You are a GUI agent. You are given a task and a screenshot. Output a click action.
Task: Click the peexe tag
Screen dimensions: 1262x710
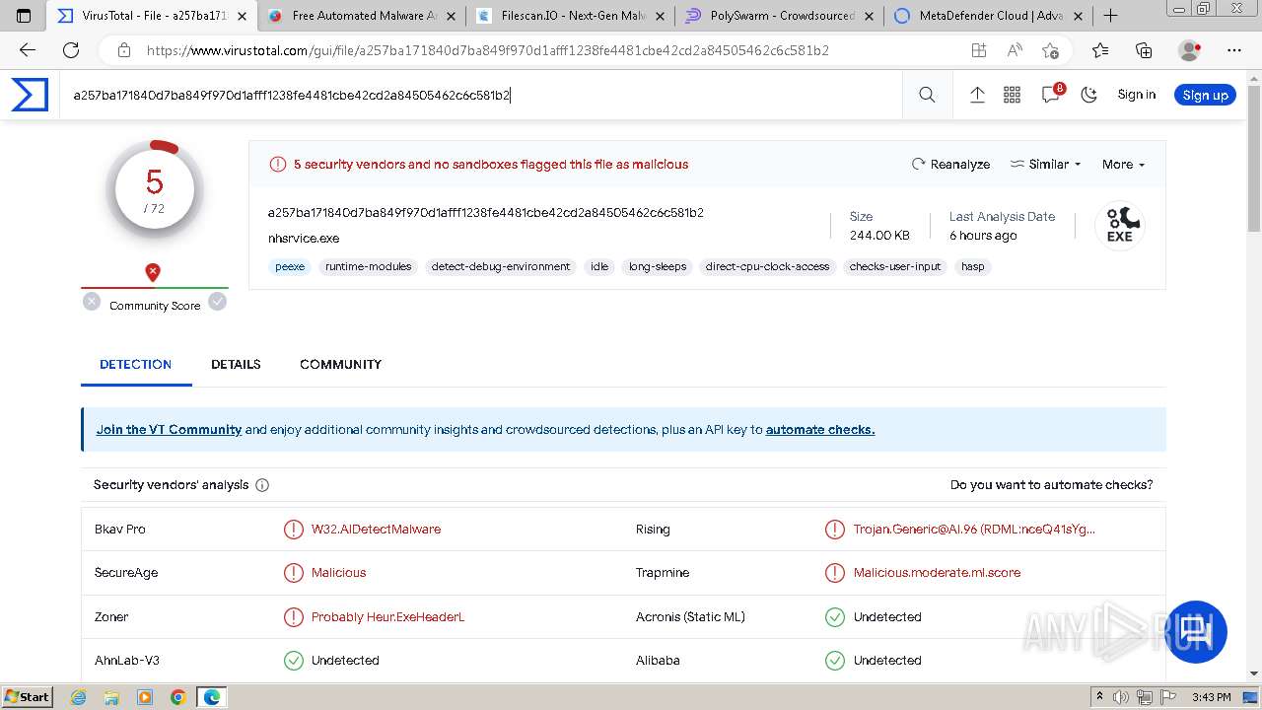pos(290,266)
